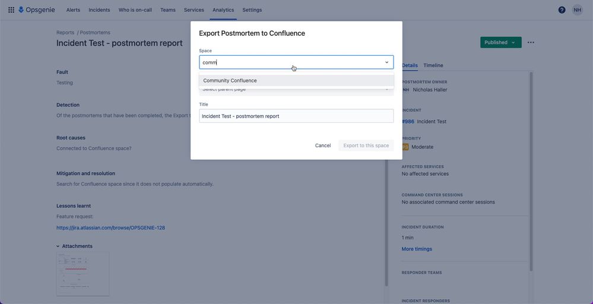The image size is (593, 304).
Task: Click the Moderate priority text
Action: coord(423,147)
